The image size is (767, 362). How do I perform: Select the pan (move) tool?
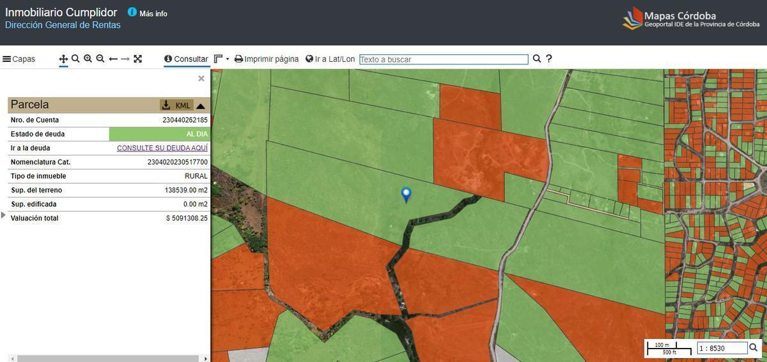pos(63,59)
